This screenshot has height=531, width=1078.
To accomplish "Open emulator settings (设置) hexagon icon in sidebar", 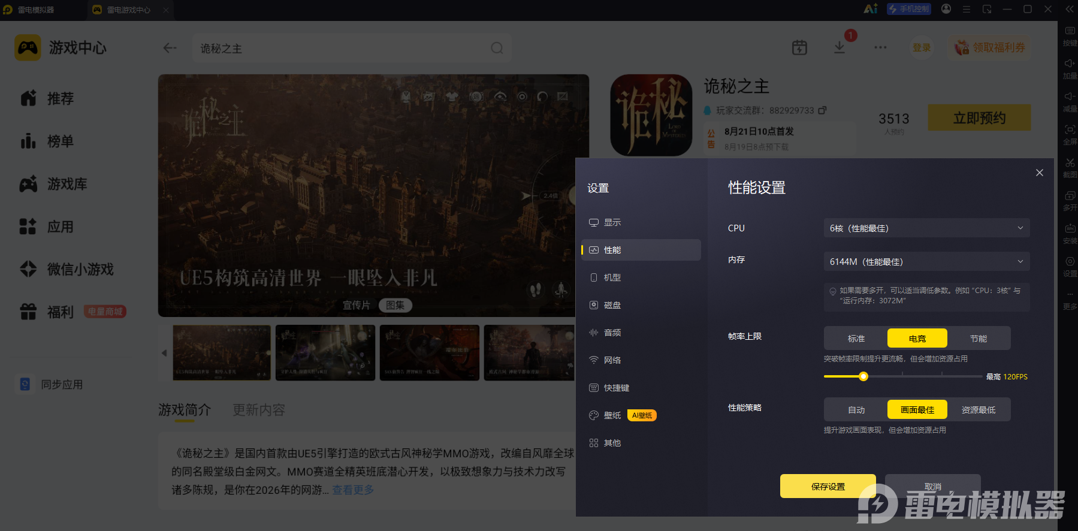I will [x=1070, y=266].
